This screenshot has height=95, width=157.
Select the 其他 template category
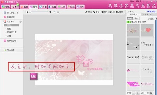9,36
